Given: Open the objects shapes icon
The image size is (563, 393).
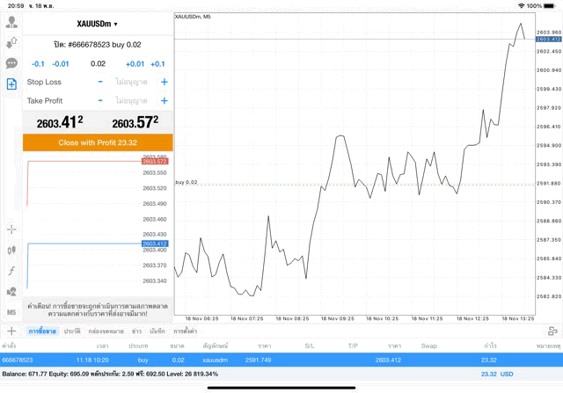Looking at the screenshot, I should coord(11,291).
